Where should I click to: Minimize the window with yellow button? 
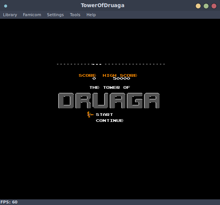198,6
